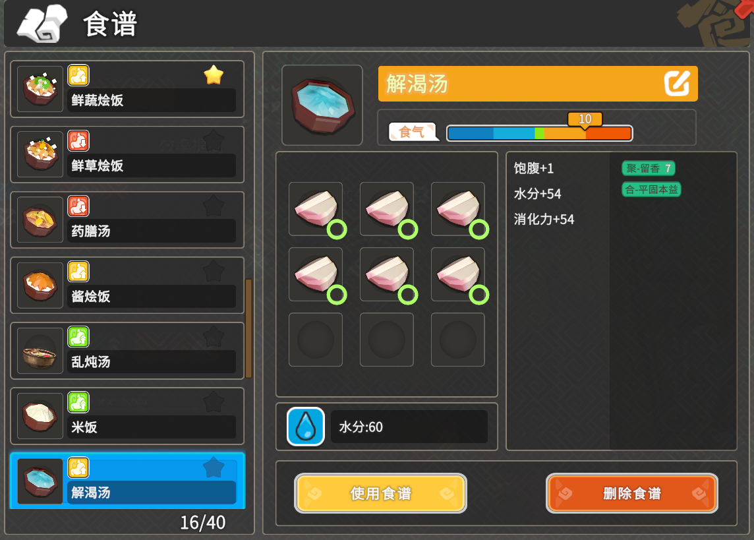Click the empty ingredient slot in bottom-left
The height and width of the screenshot is (540, 754).
coord(316,340)
